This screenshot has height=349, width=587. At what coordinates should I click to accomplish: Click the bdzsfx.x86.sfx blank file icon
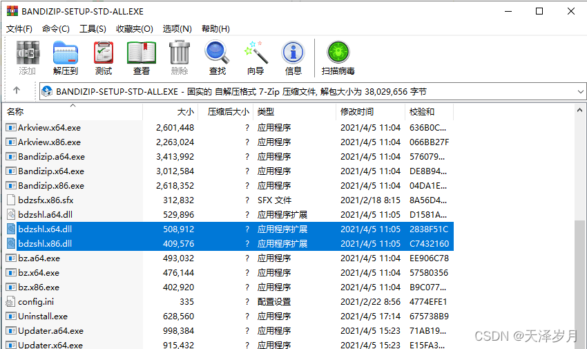point(11,200)
